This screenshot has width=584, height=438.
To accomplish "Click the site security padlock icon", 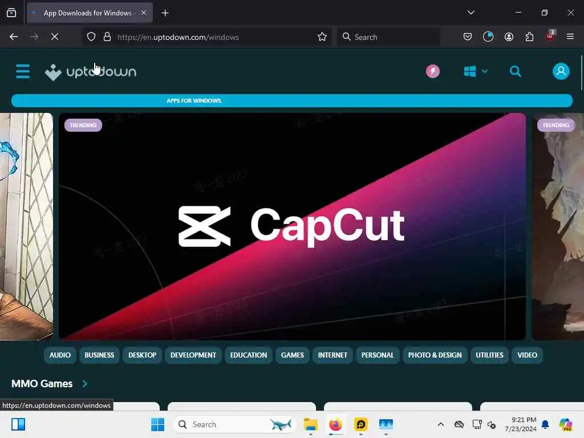I will tap(107, 36).
